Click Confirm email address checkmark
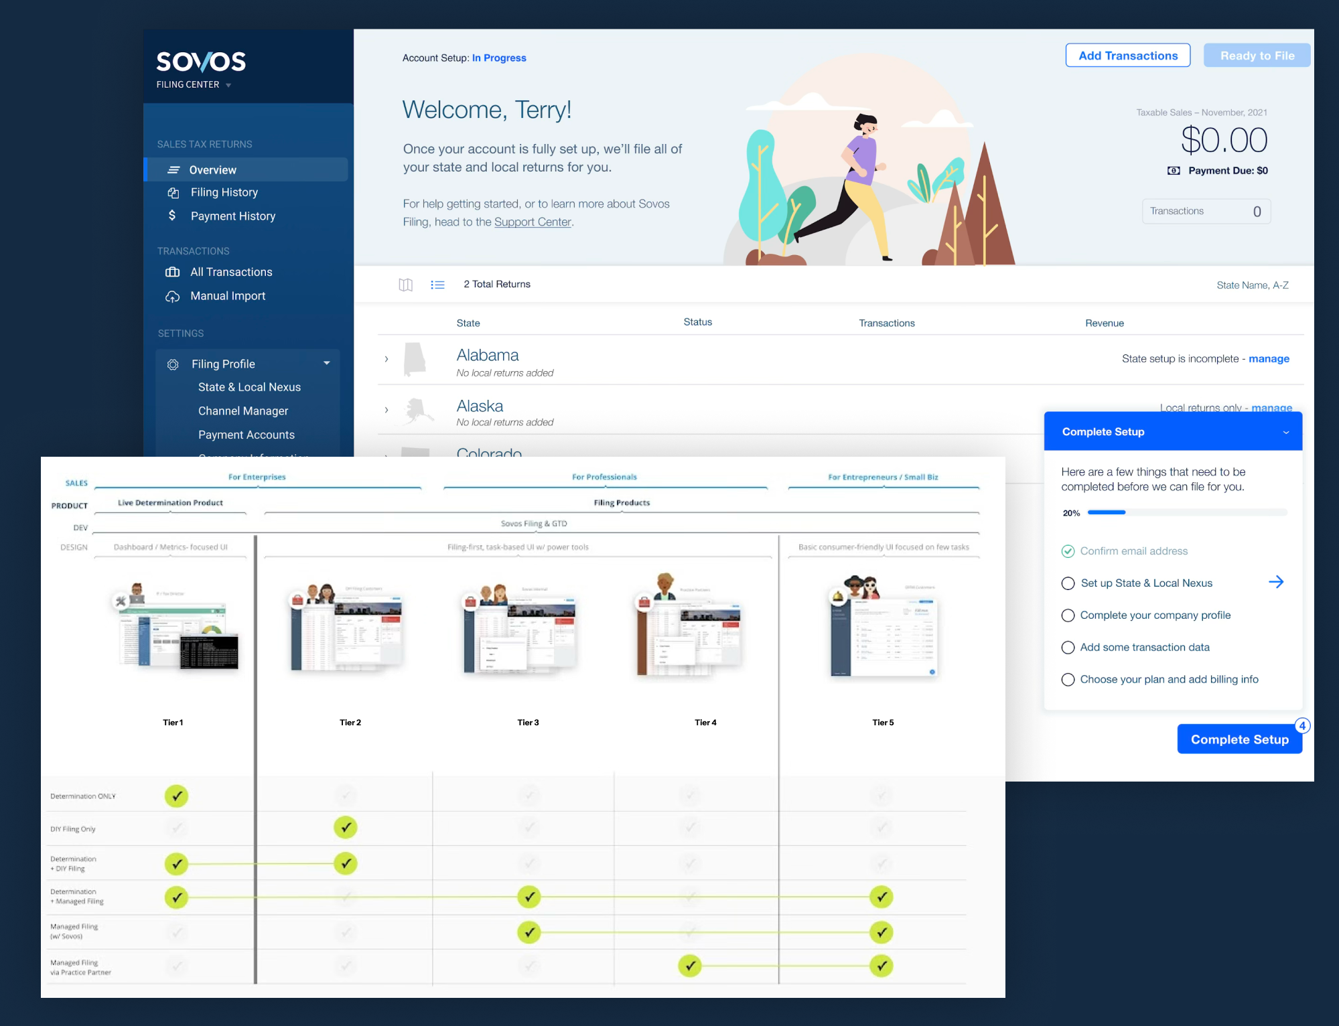Screen dimensions: 1339x1026 [x=1068, y=551]
